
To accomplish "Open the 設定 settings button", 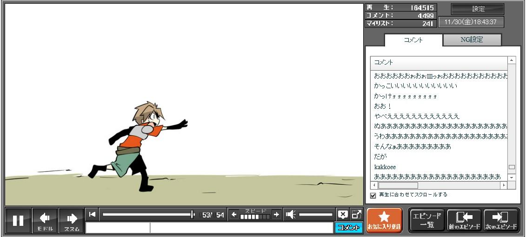I will [478, 9].
